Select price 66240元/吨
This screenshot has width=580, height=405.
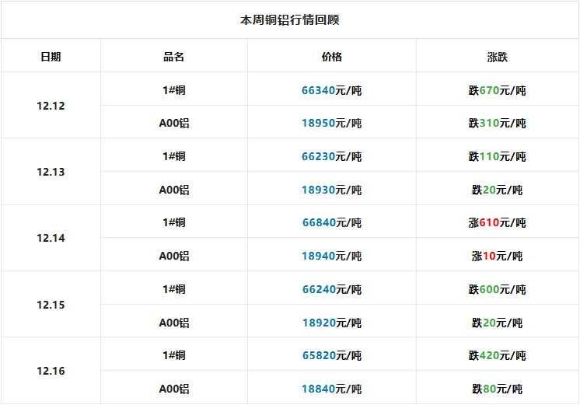(332, 289)
